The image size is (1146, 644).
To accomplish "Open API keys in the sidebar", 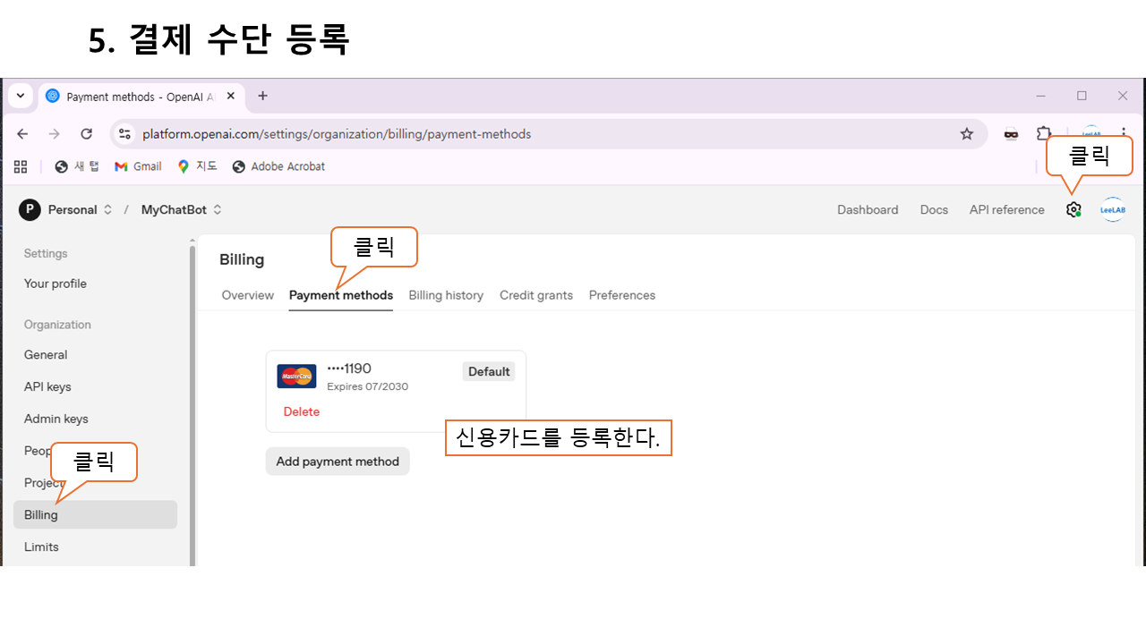I will pos(47,386).
